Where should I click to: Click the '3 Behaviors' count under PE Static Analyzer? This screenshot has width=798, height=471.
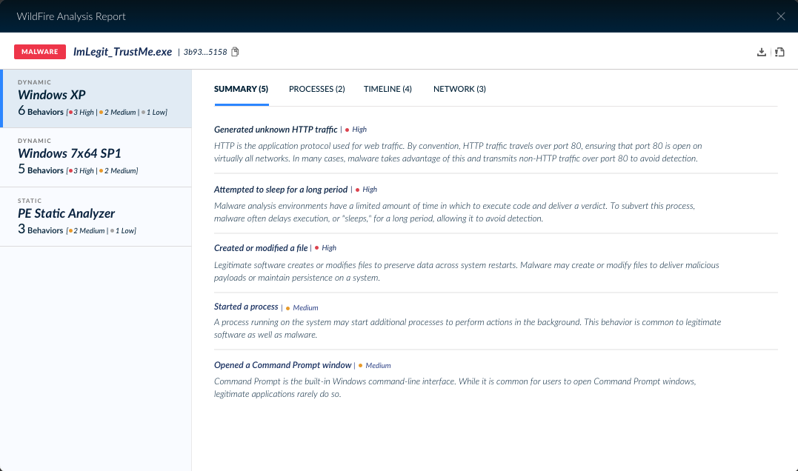(41, 230)
